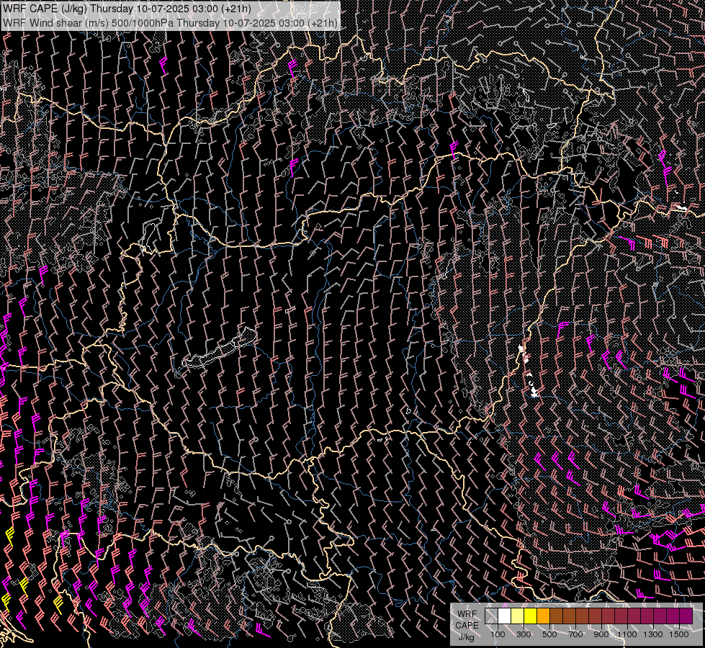Click the 1300 legend value
This screenshot has height=648, width=705.
[x=653, y=634]
